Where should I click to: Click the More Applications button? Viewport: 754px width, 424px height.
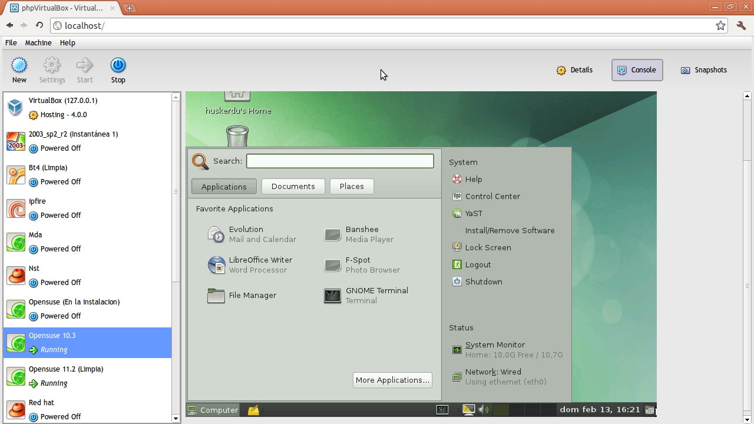[x=392, y=380]
